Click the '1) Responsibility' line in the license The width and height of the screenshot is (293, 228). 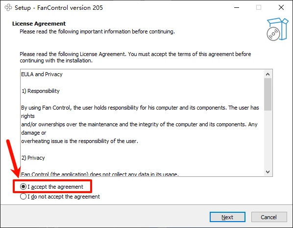coord(41,91)
